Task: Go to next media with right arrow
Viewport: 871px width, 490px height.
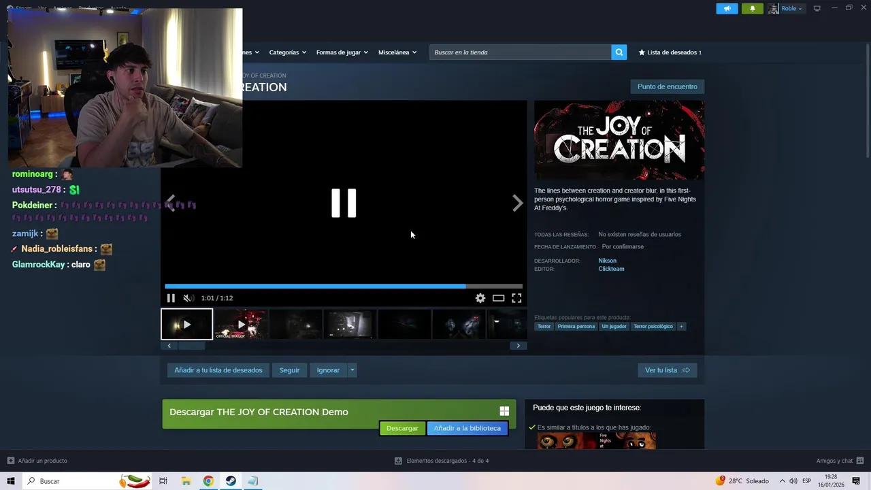Action: tap(518, 203)
